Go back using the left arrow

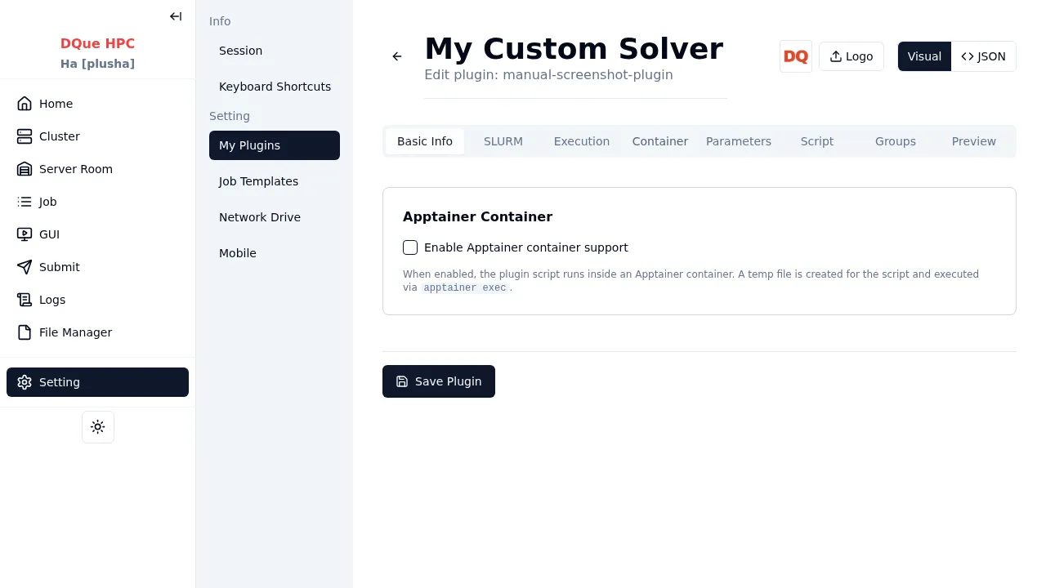(397, 56)
